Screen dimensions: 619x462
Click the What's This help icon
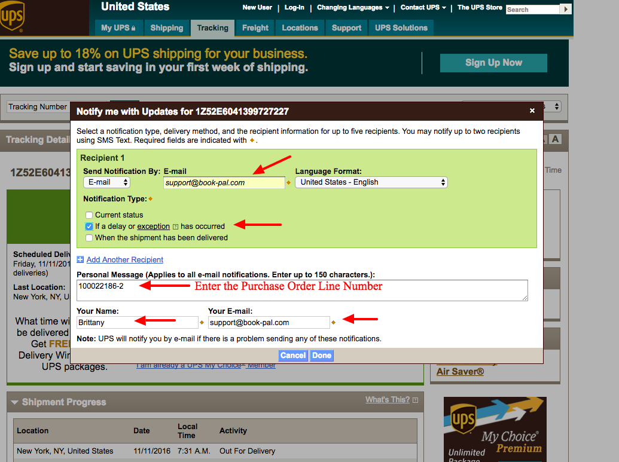(x=415, y=400)
